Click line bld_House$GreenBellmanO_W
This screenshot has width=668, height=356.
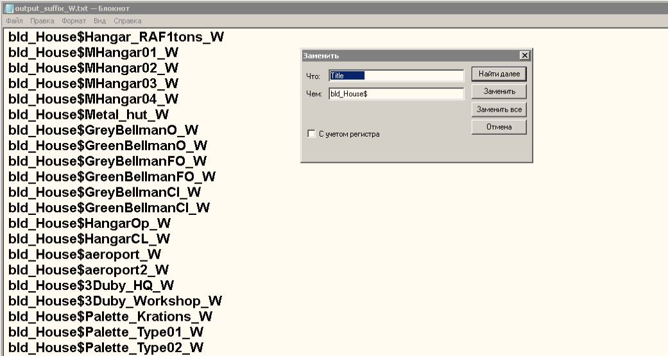[x=108, y=146]
